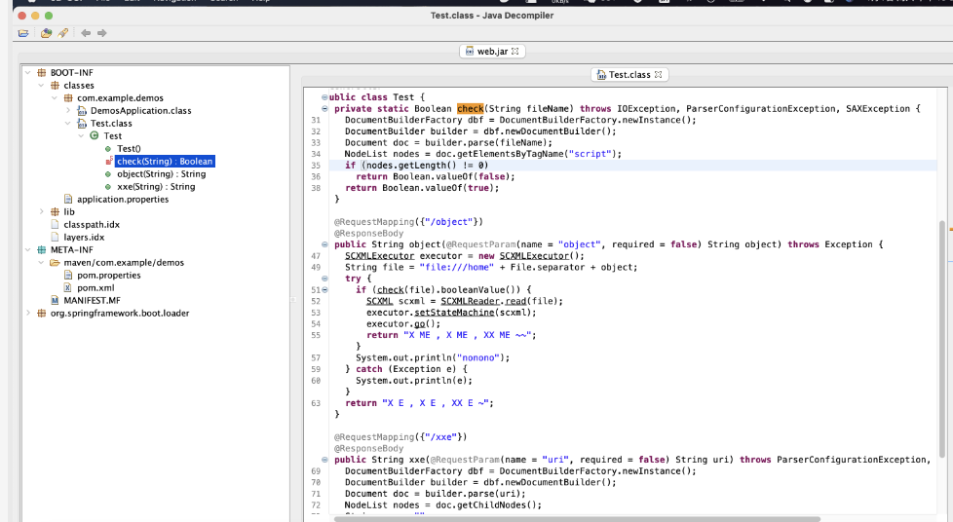Click the constructor icon beside Test()
This screenshot has height=522, width=953.
108,149
